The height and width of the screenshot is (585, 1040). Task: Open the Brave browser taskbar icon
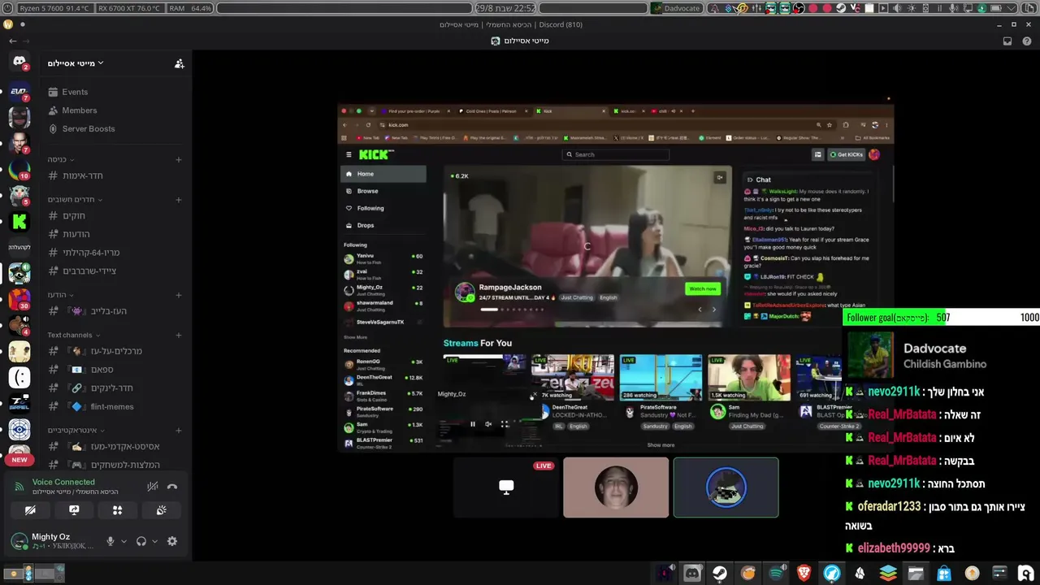[x=804, y=574]
